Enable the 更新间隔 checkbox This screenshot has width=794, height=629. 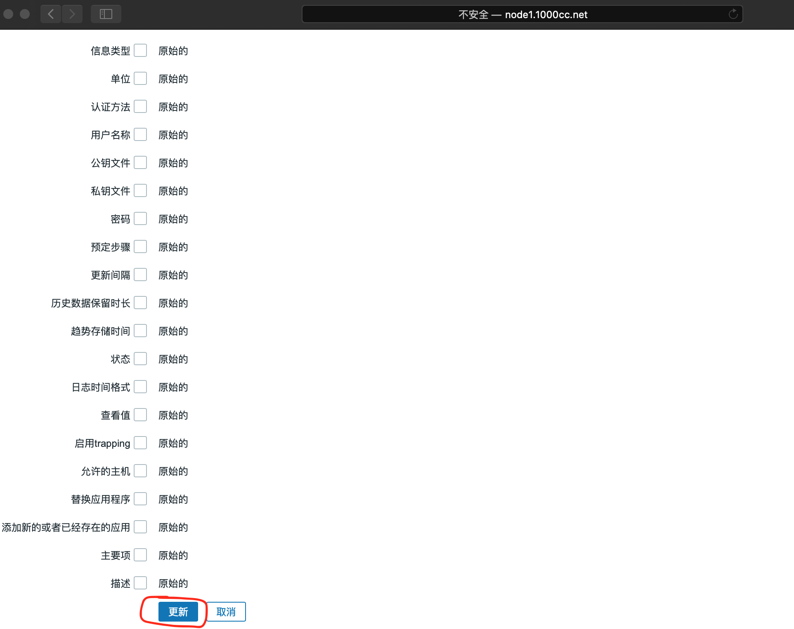tap(140, 275)
